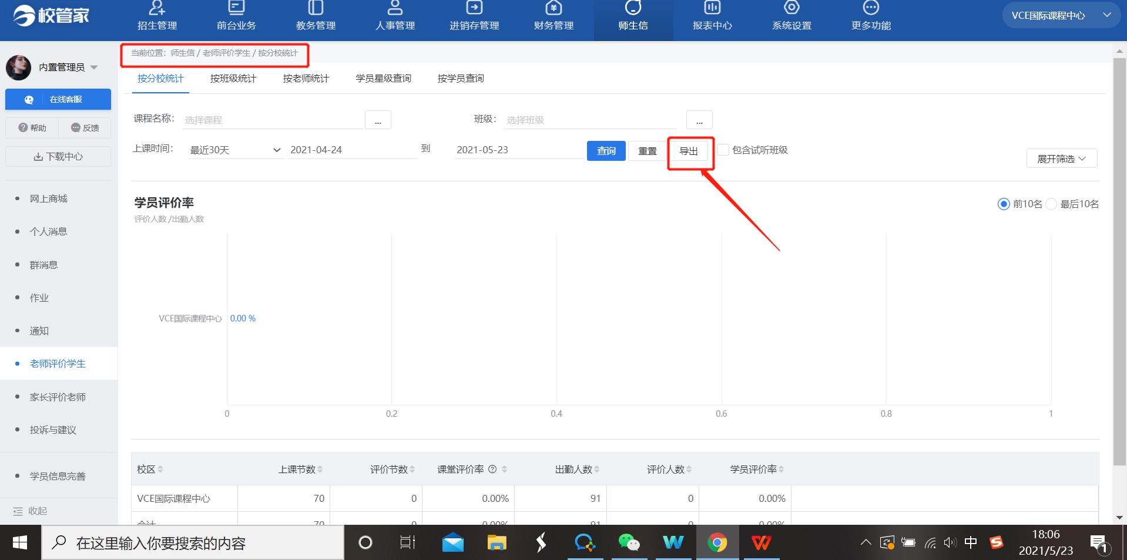Open 报表中心 module

click(x=712, y=16)
